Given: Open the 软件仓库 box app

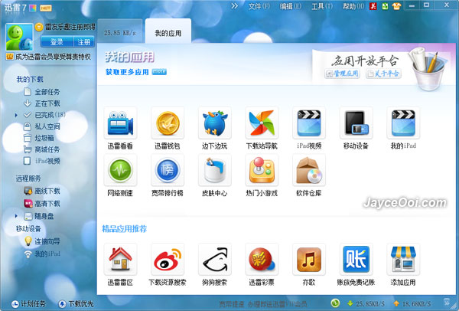Looking at the screenshot, I should (x=309, y=170).
